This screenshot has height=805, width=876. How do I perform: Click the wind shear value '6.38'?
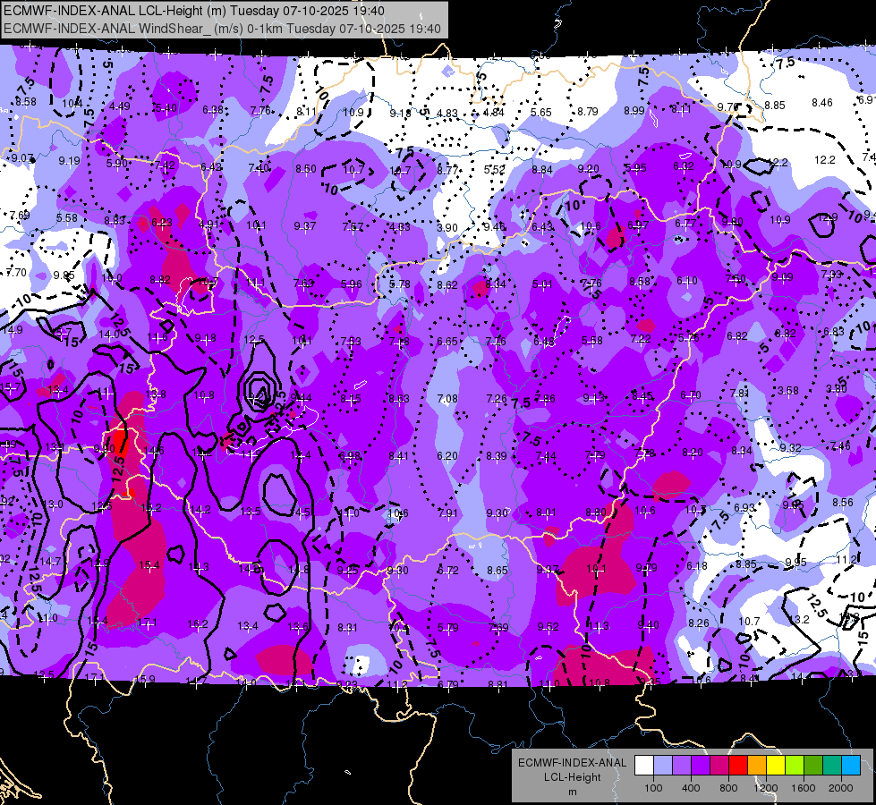point(213,109)
